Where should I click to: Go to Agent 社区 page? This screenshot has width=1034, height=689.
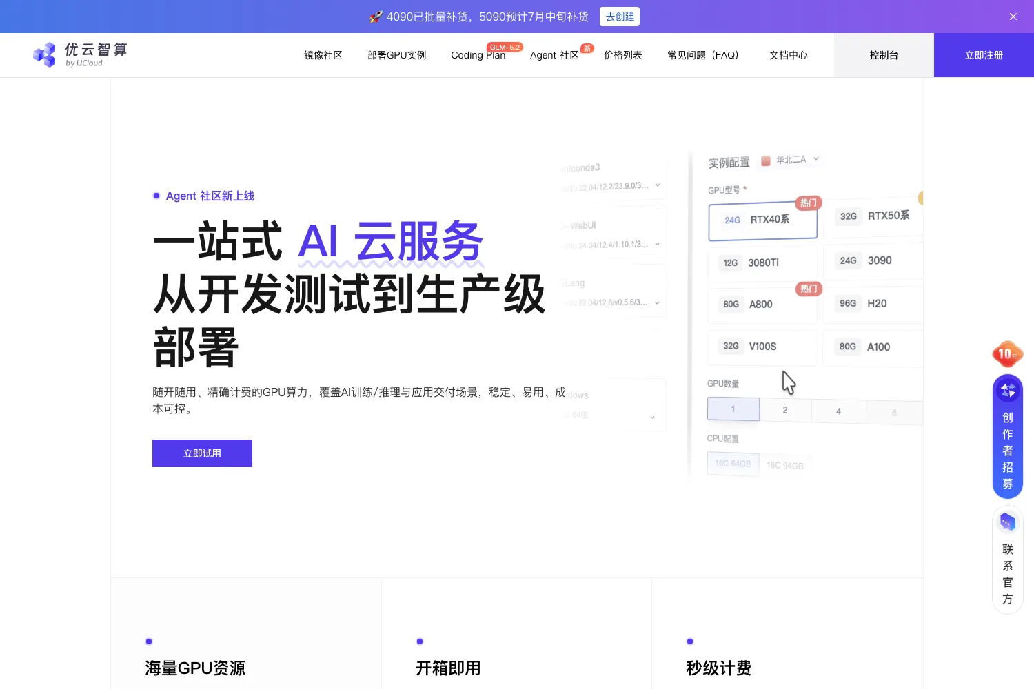click(554, 55)
